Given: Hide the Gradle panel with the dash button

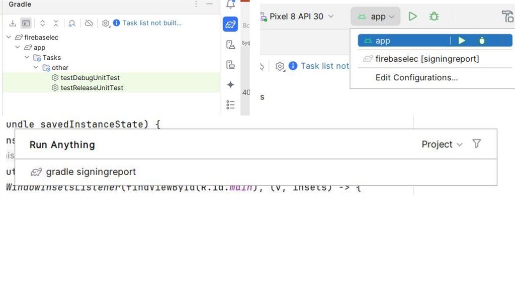Looking at the screenshot, I should (209, 4).
